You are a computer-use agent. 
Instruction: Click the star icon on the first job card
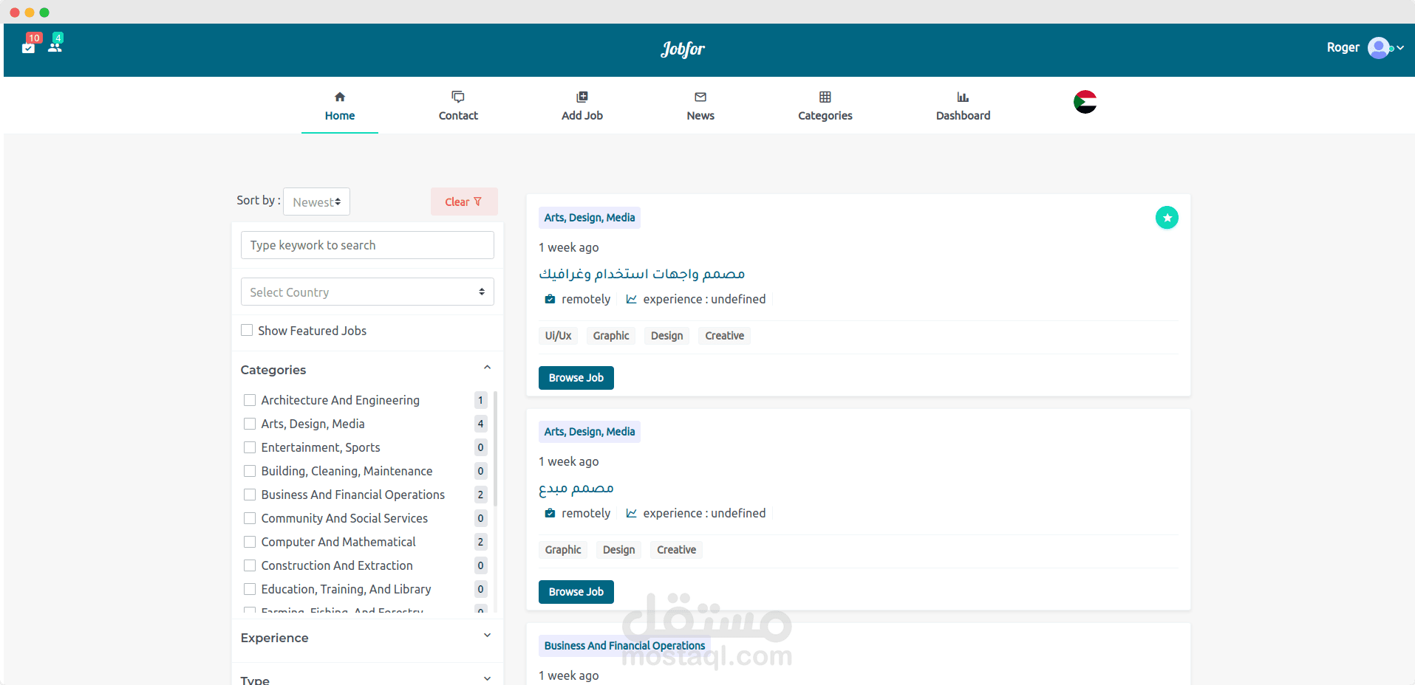click(1166, 217)
